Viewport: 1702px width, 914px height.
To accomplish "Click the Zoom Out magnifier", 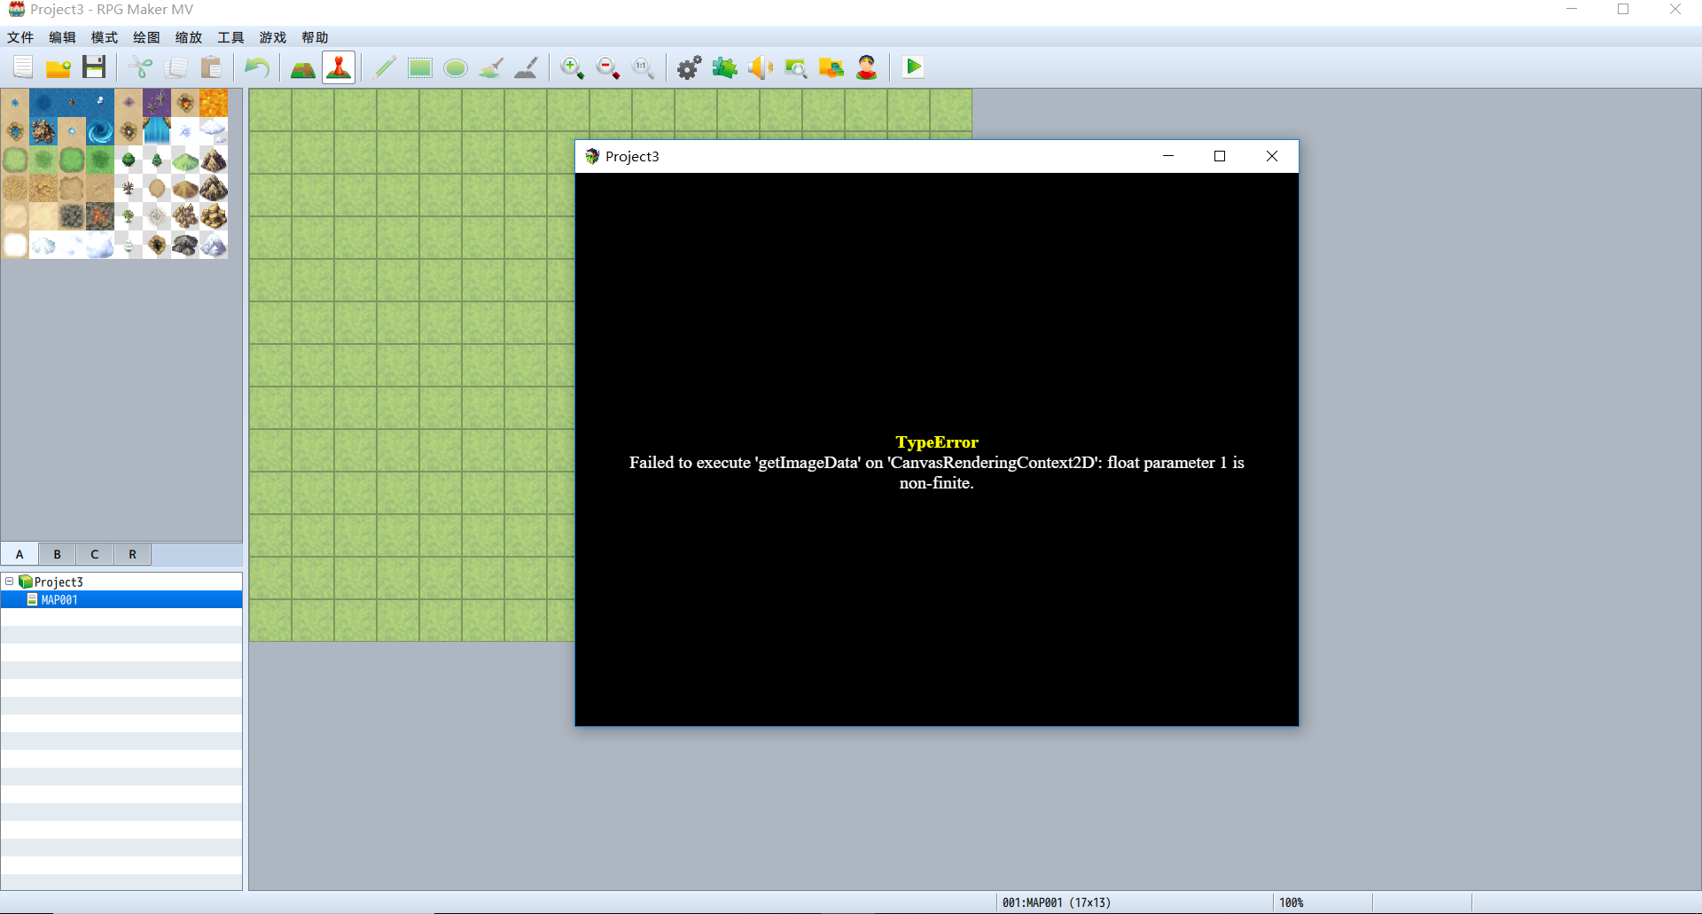I will pos(608,67).
